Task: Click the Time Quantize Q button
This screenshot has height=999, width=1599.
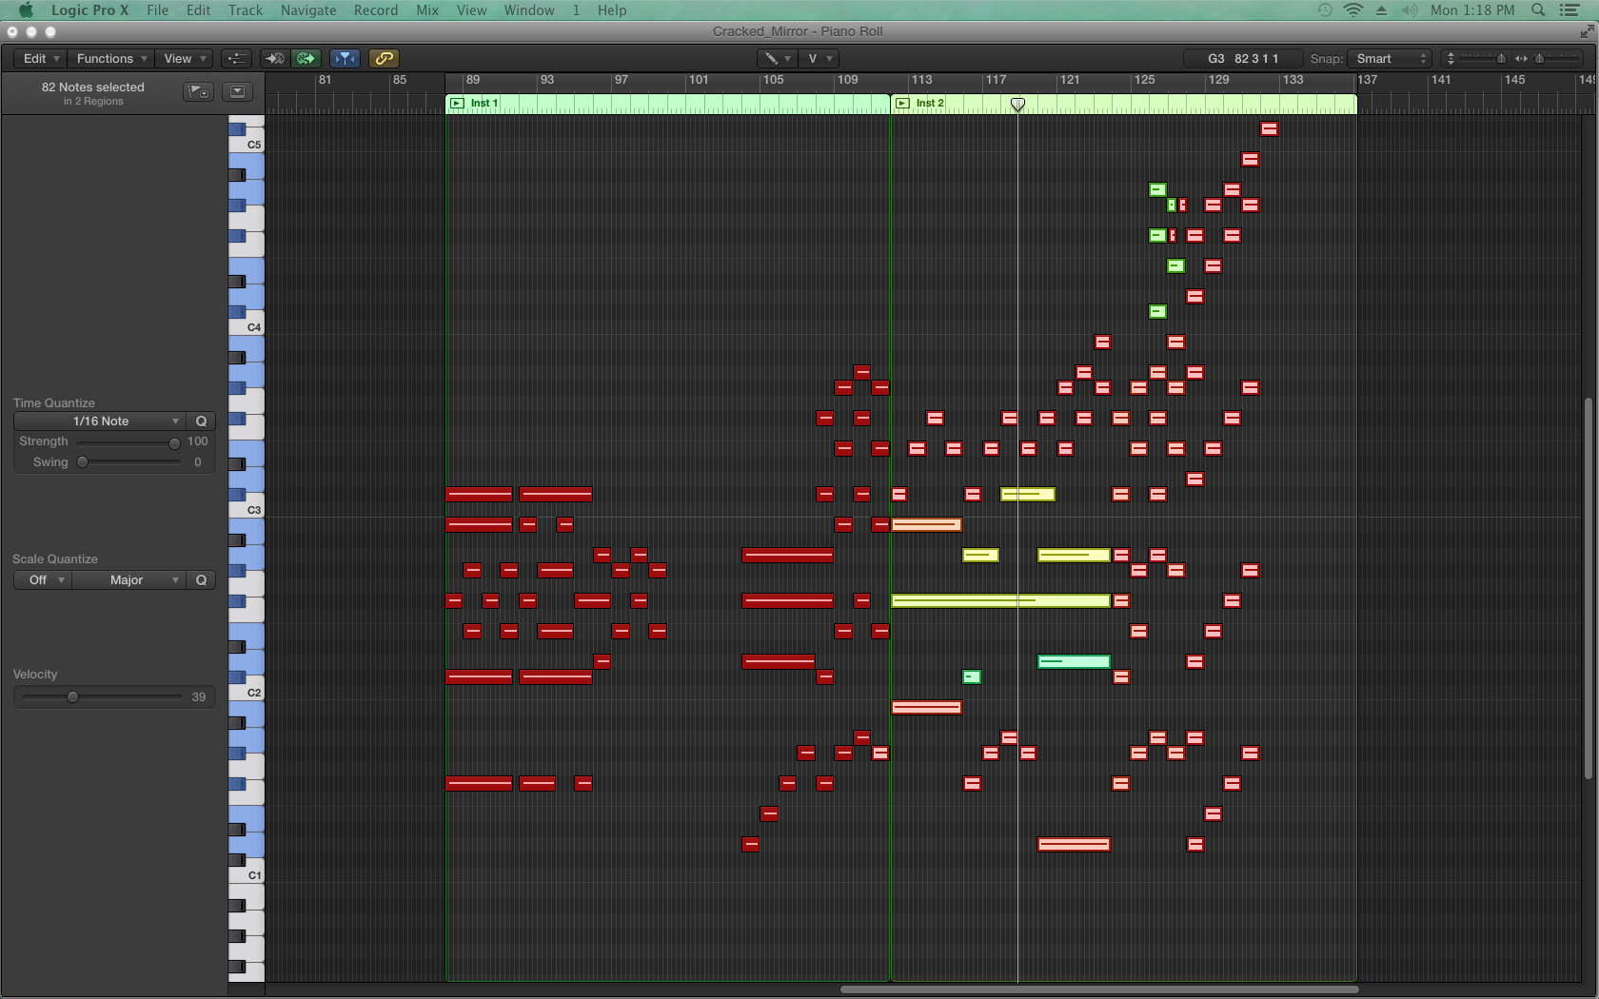Action: [x=201, y=421]
